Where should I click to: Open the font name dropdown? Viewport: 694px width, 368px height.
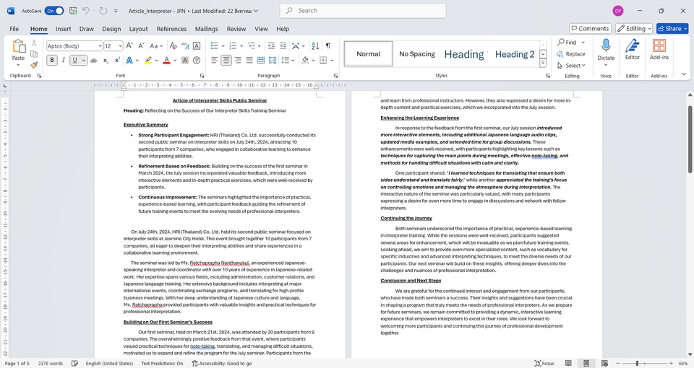pyautogui.click(x=99, y=46)
